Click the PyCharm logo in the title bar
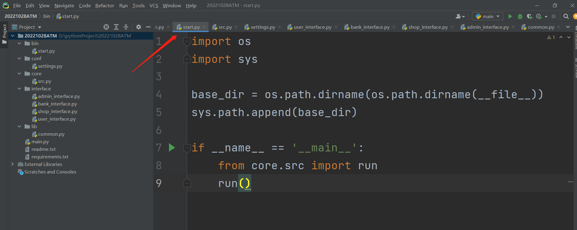The image size is (577, 230). click(6, 5)
